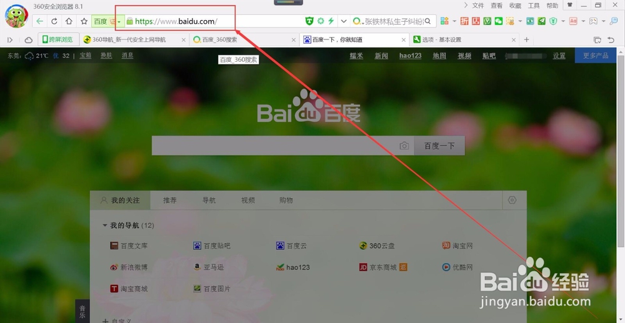Expand hidden menus with the > chevron
625x323 pixels.
point(466,5)
